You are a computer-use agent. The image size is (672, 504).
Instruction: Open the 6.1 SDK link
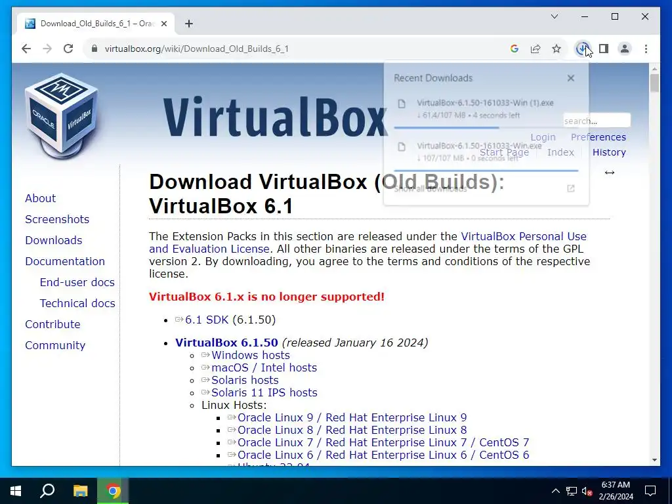point(207,320)
